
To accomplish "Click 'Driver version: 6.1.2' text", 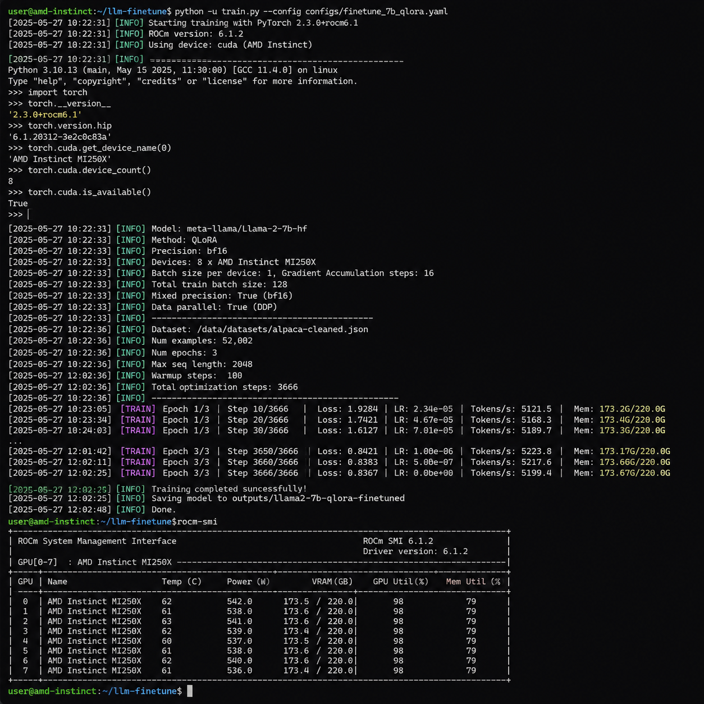I will point(415,551).
